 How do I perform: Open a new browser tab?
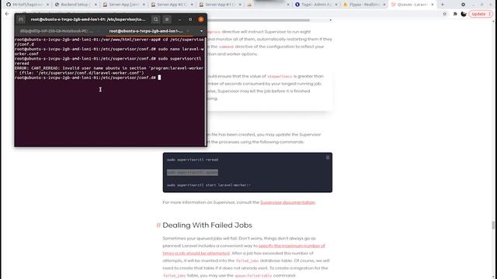[x=443, y=5]
